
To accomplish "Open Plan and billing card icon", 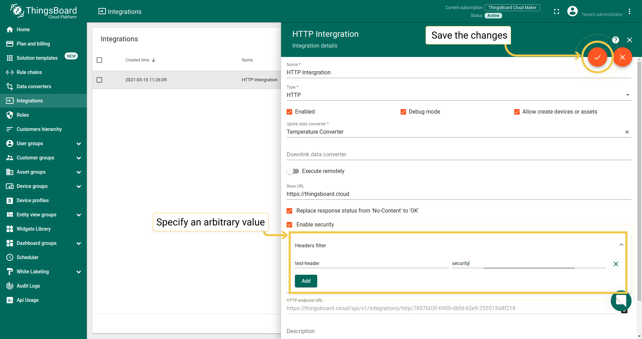I will pos(10,44).
